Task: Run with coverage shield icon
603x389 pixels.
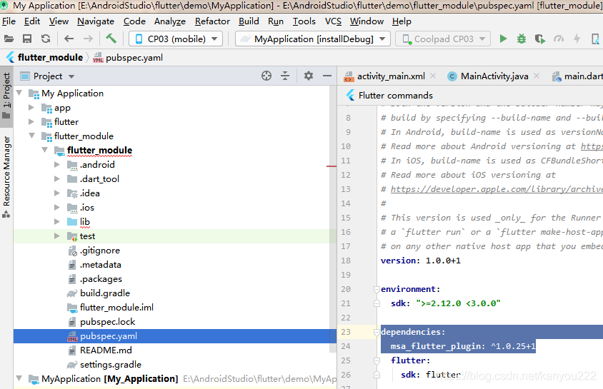Action: [x=540, y=39]
